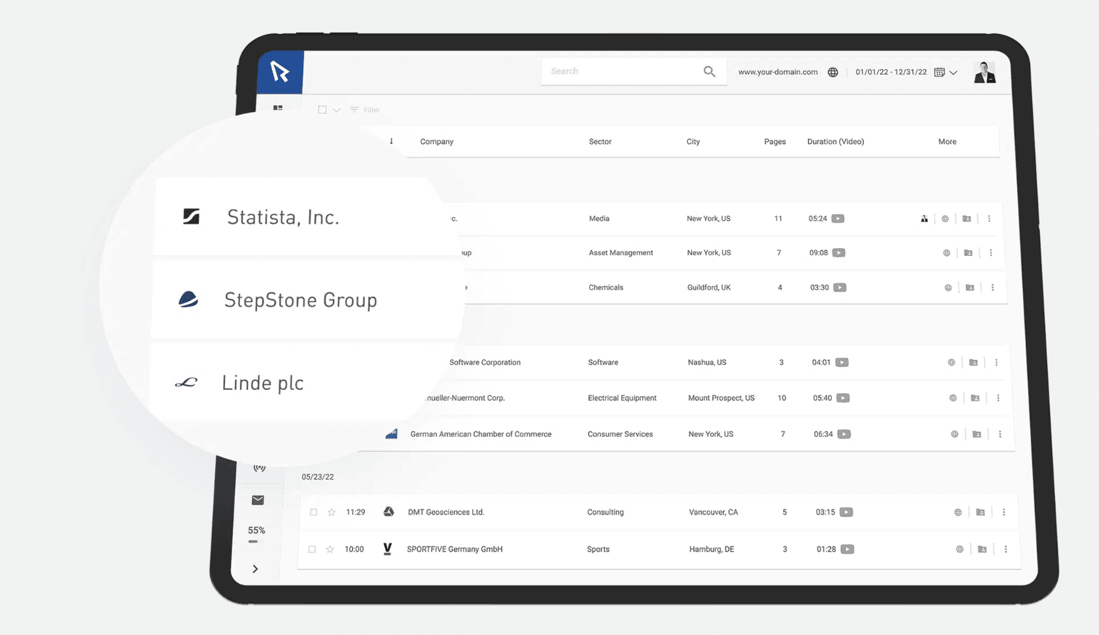Open three-dot menu in Consumer Services row
Viewport: 1099px width, 635px height.
tap(1000, 434)
